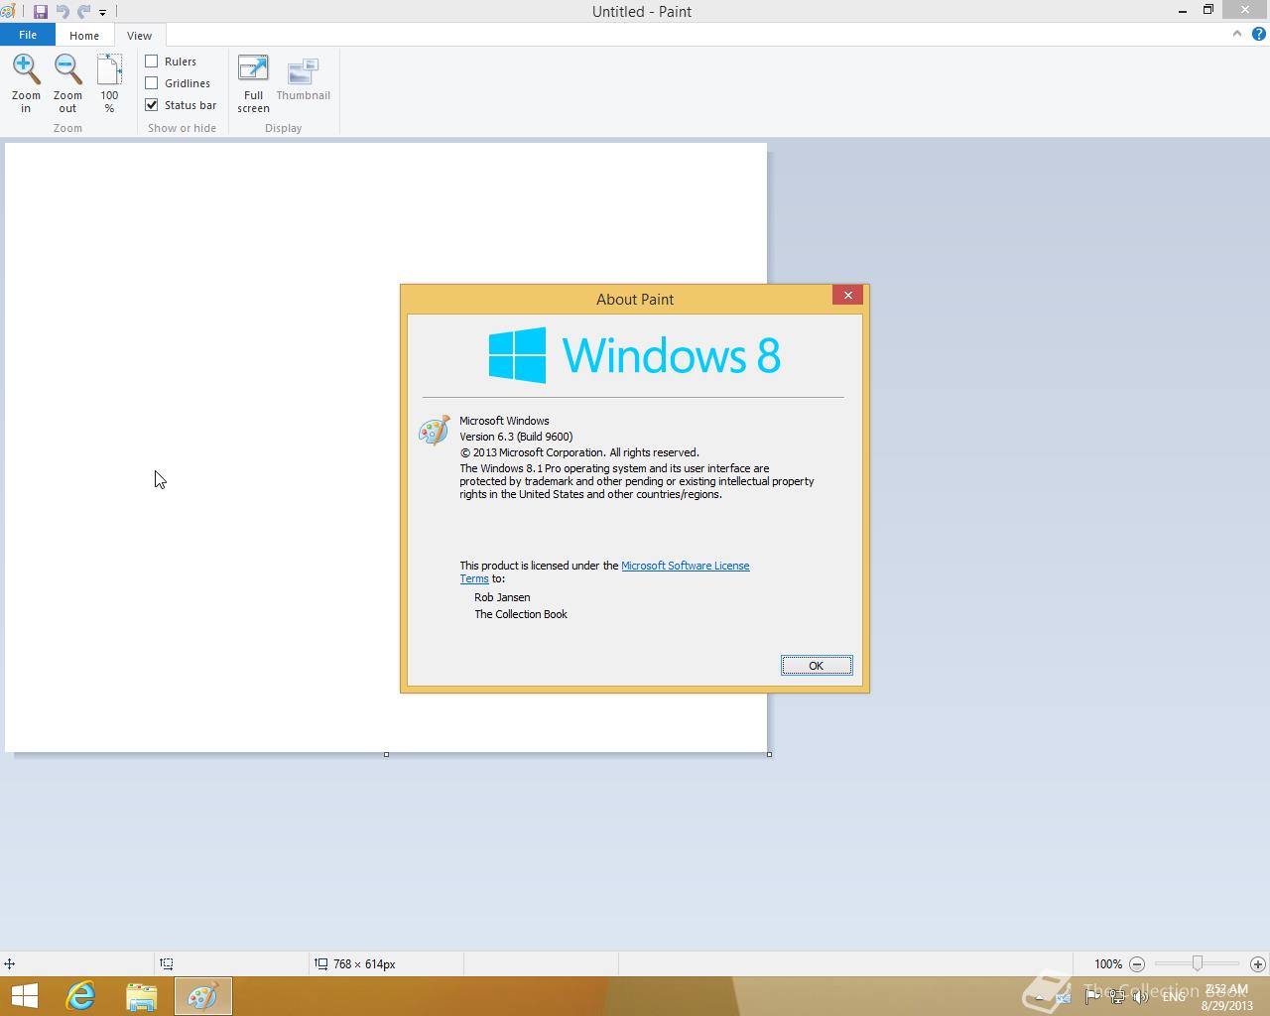The image size is (1270, 1016).
Task: Click the Zoom out magnifier icon
Action: [67, 69]
